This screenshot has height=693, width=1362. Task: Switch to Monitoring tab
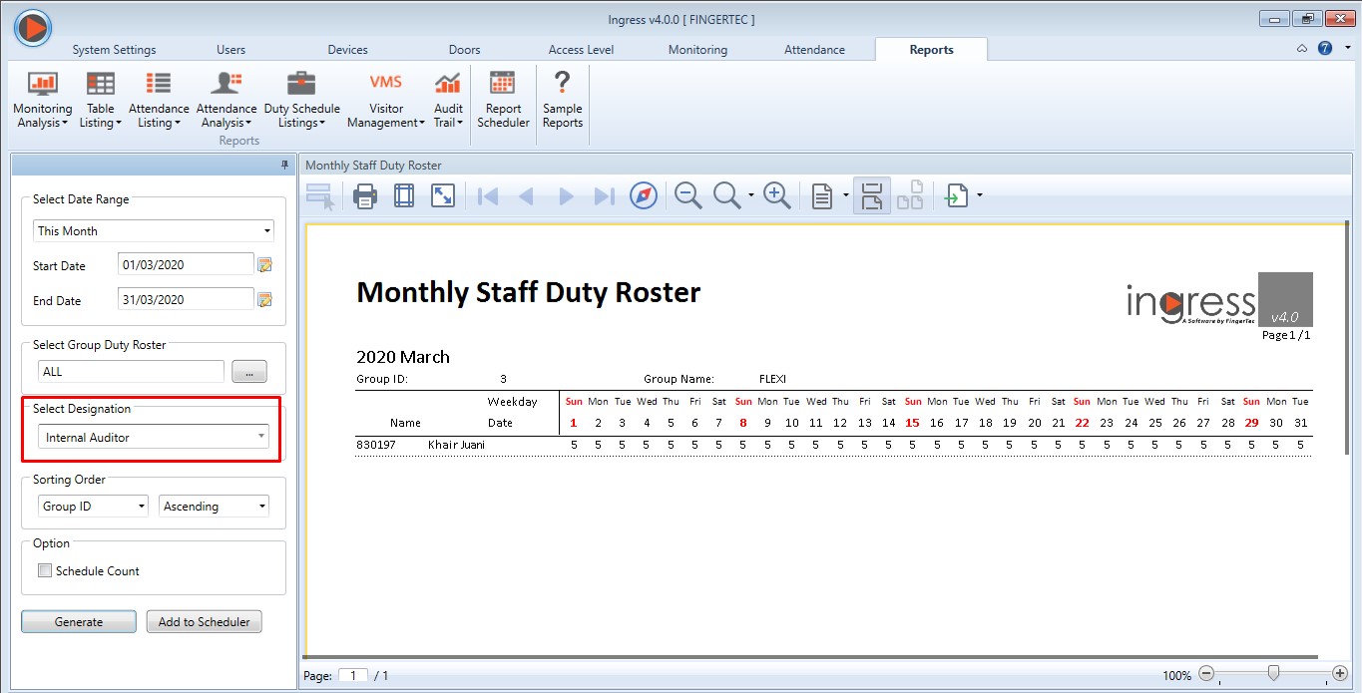pyautogui.click(x=697, y=50)
